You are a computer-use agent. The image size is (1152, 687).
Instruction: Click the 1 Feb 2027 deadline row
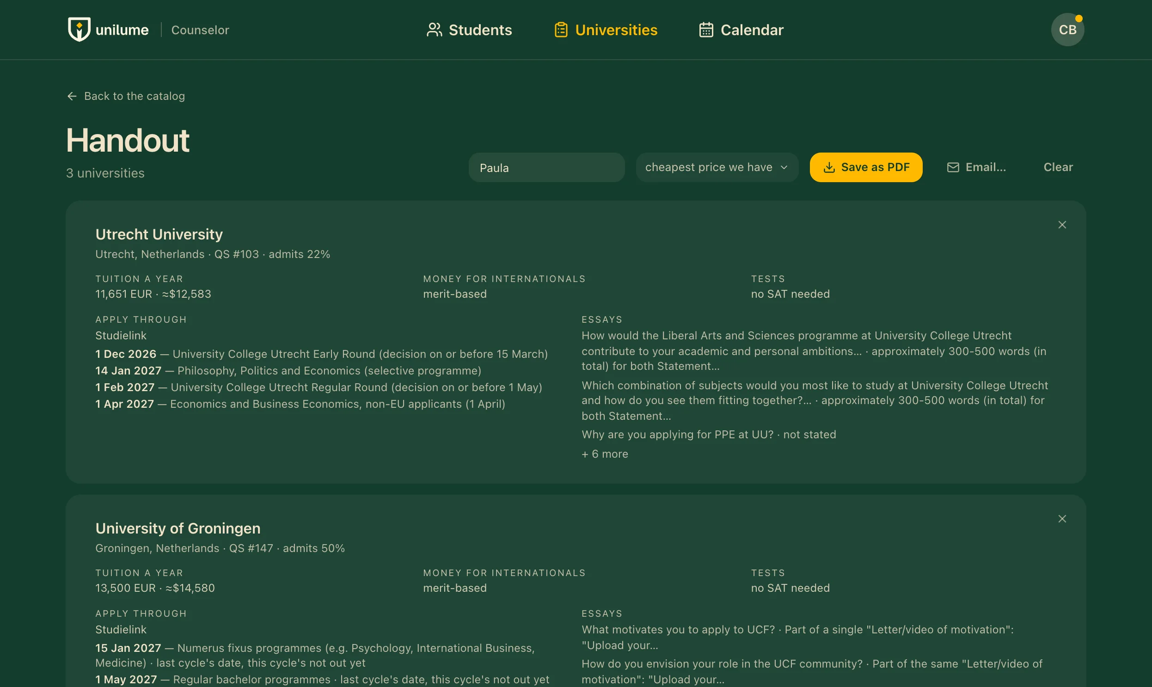pos(319,387)
